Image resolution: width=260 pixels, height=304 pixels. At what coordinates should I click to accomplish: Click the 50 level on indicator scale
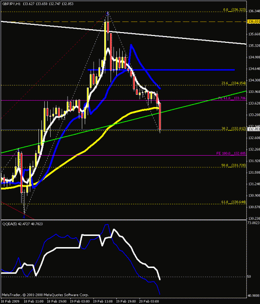(249, 277)
